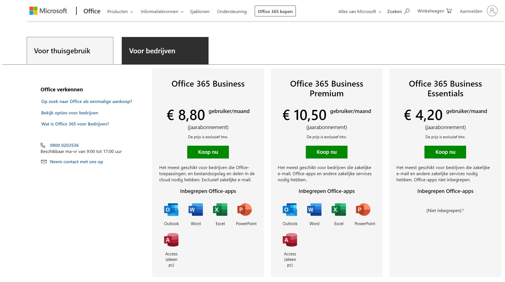Screen dimensions: 505x282
Task: Click the Outlook icon under Business Premium
Action: coord(290,210)
